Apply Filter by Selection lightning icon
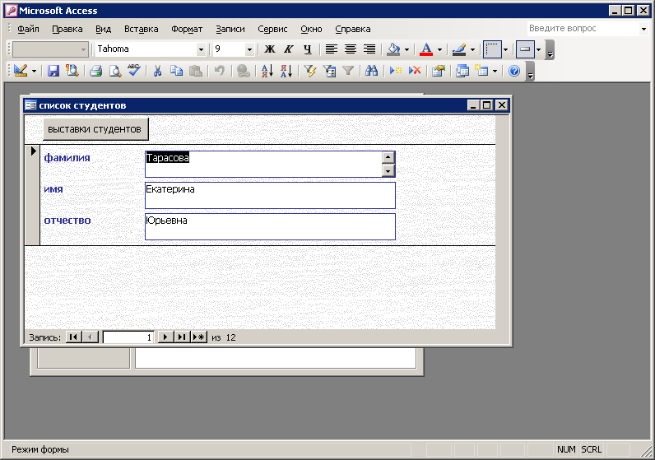 (310, 71)
